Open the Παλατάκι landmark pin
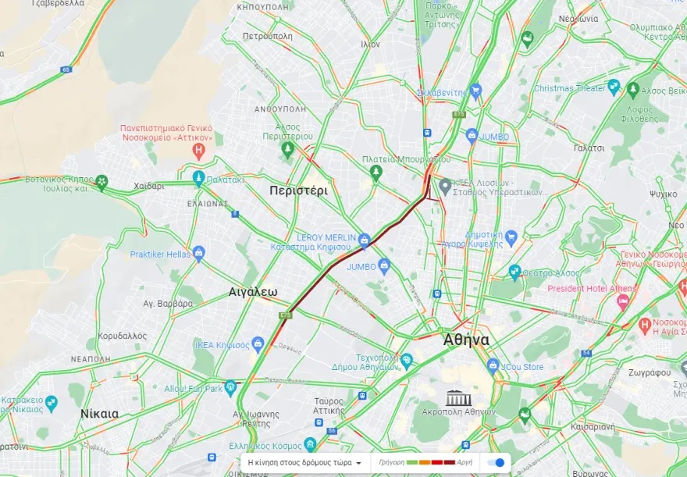This screenshot has height=477, width=687. 198,178
